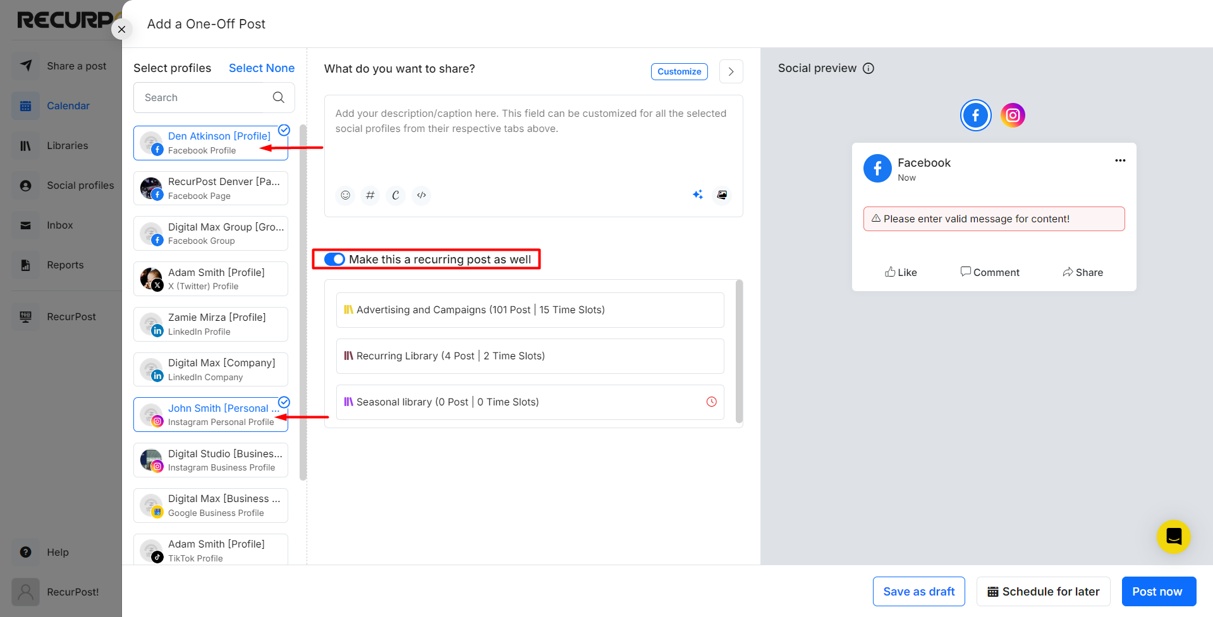This screenshot has width=1213, height=617.
Task: Click the profiles list scrollbar
Action: pos(303,302)
